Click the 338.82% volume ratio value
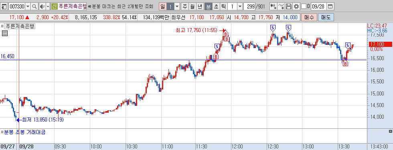Image resolution: width=393 pixels, height=150 pixels. (x=111, y=18)
